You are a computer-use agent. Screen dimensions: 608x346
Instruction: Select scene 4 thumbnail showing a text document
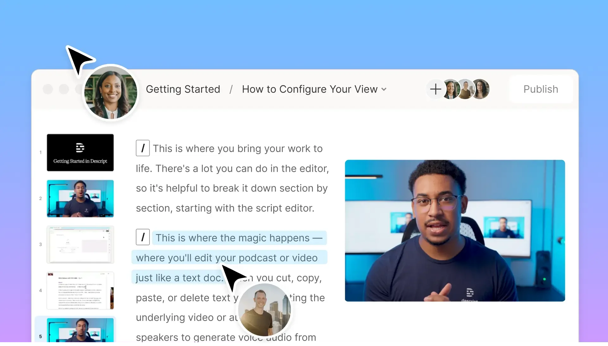tap(80, 290)
